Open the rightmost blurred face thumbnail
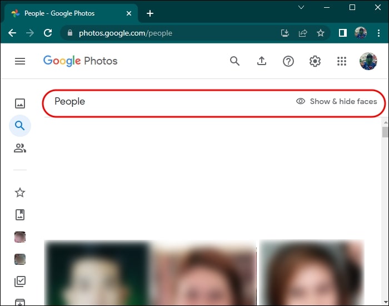389x306 pixels. 312,273
